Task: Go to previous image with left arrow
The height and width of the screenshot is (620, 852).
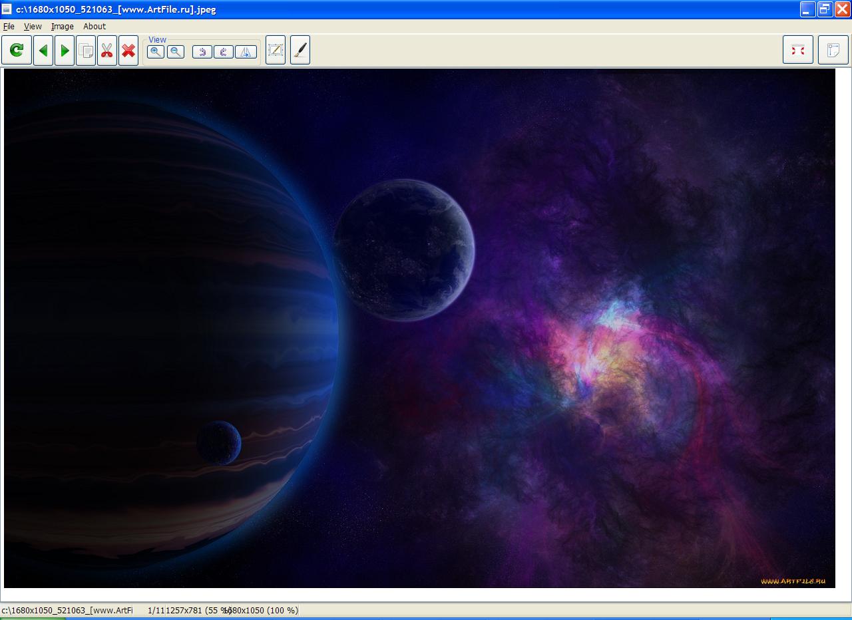Action: (x=43, y=51)
